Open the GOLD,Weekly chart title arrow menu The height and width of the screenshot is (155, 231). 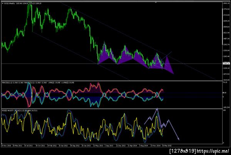[x=3, y=3]
